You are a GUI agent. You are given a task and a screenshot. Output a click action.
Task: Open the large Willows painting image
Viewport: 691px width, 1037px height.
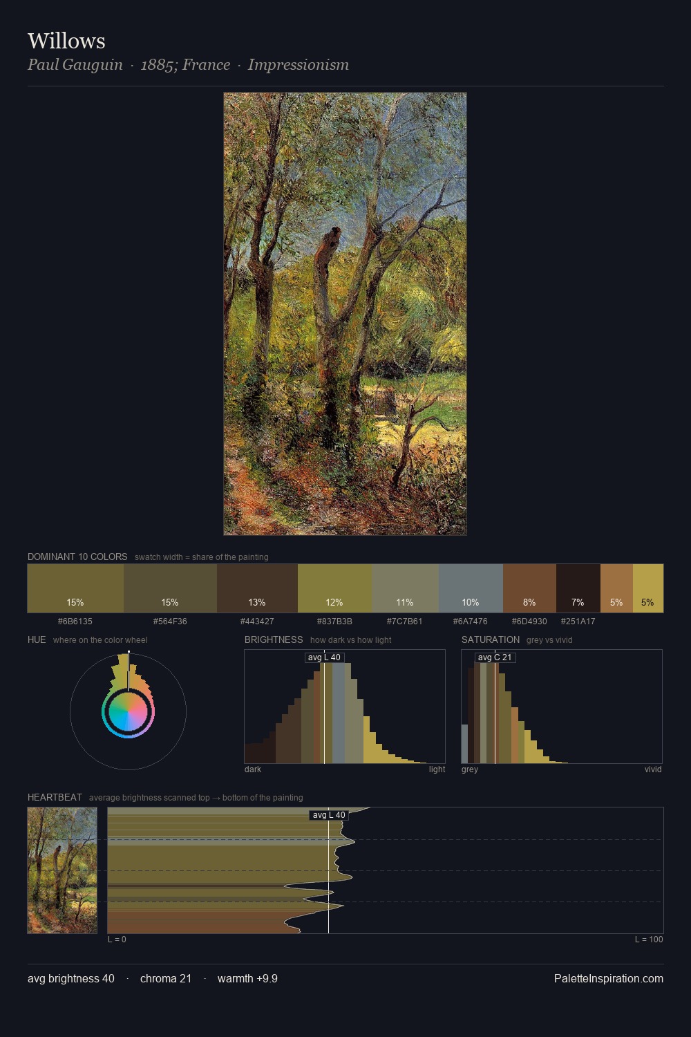(345, 314)
